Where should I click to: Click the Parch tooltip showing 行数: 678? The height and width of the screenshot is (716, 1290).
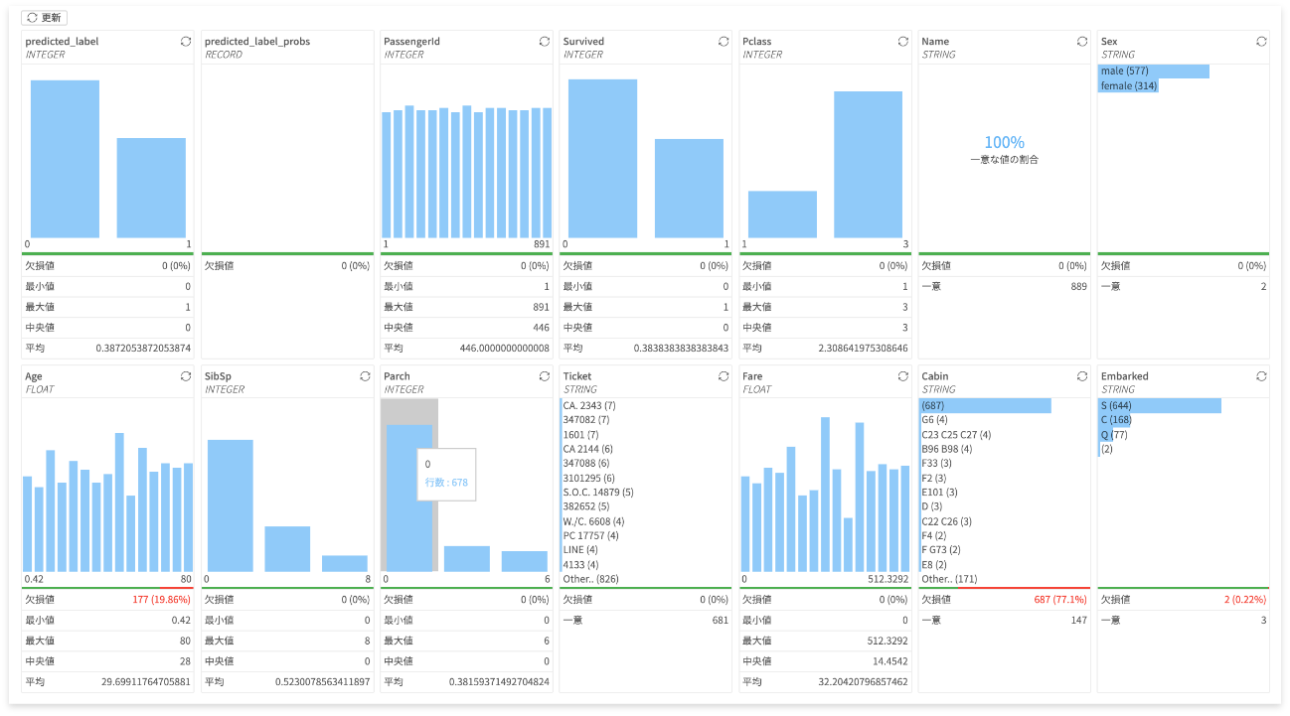tap(446, 474)
